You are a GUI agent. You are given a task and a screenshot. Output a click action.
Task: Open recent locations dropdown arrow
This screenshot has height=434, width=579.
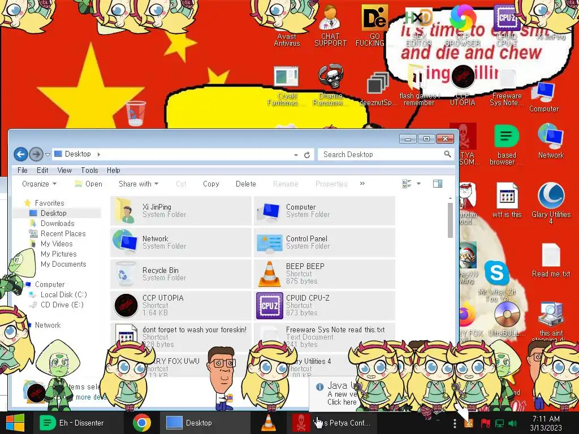pyautogui.click(x=47, y=155)
